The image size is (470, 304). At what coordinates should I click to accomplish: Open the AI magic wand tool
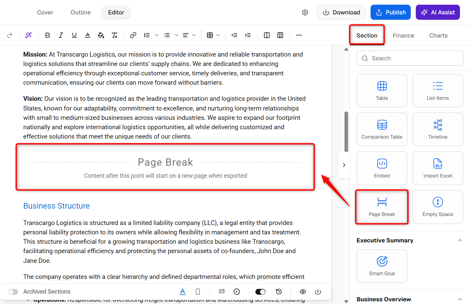(28, 35)
